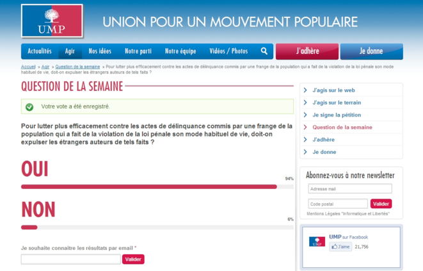Open the Nos idées menu

pos(100,51)
